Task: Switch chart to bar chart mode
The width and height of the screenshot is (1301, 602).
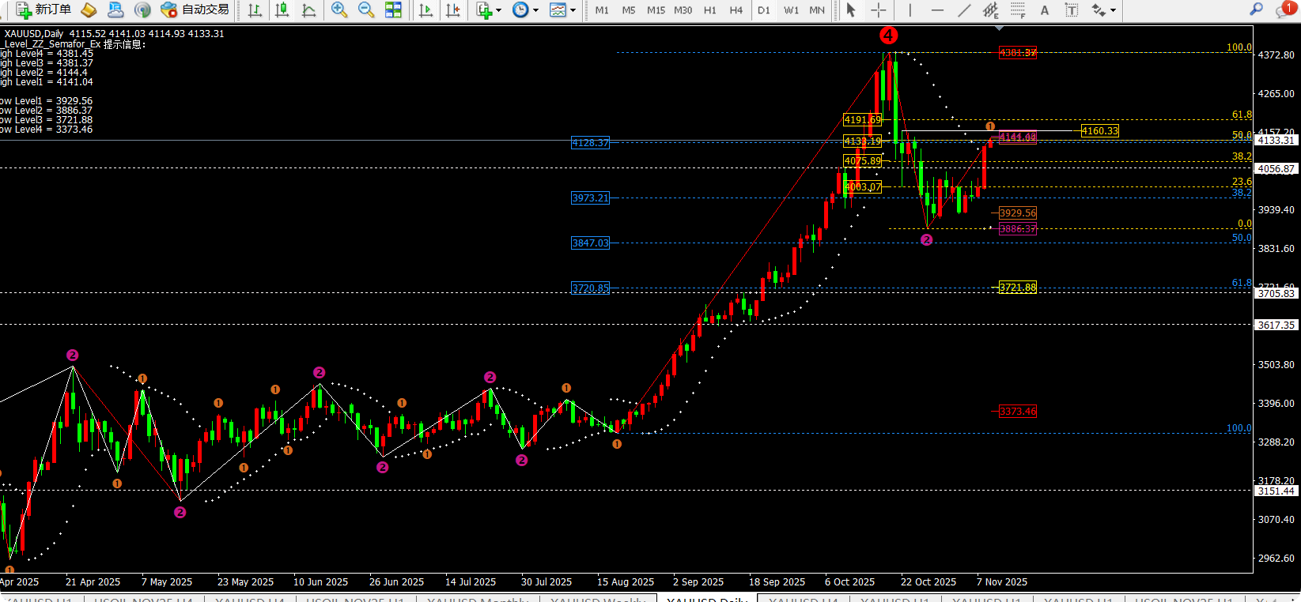Action: click(255, 10)
